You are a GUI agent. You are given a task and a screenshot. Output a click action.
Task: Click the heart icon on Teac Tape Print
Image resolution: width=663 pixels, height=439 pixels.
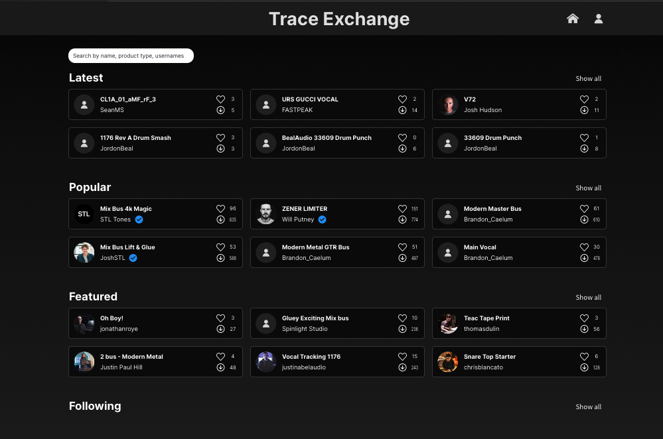[584, 318]
